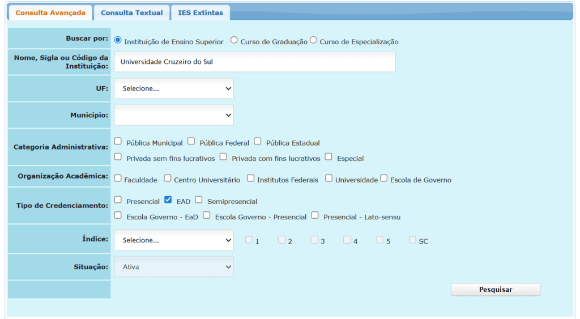Screen dimensions: 580x319
Task: Check the Presencial credenciamento checkbox
Action: pyautogui.click(x=118, y=199)
